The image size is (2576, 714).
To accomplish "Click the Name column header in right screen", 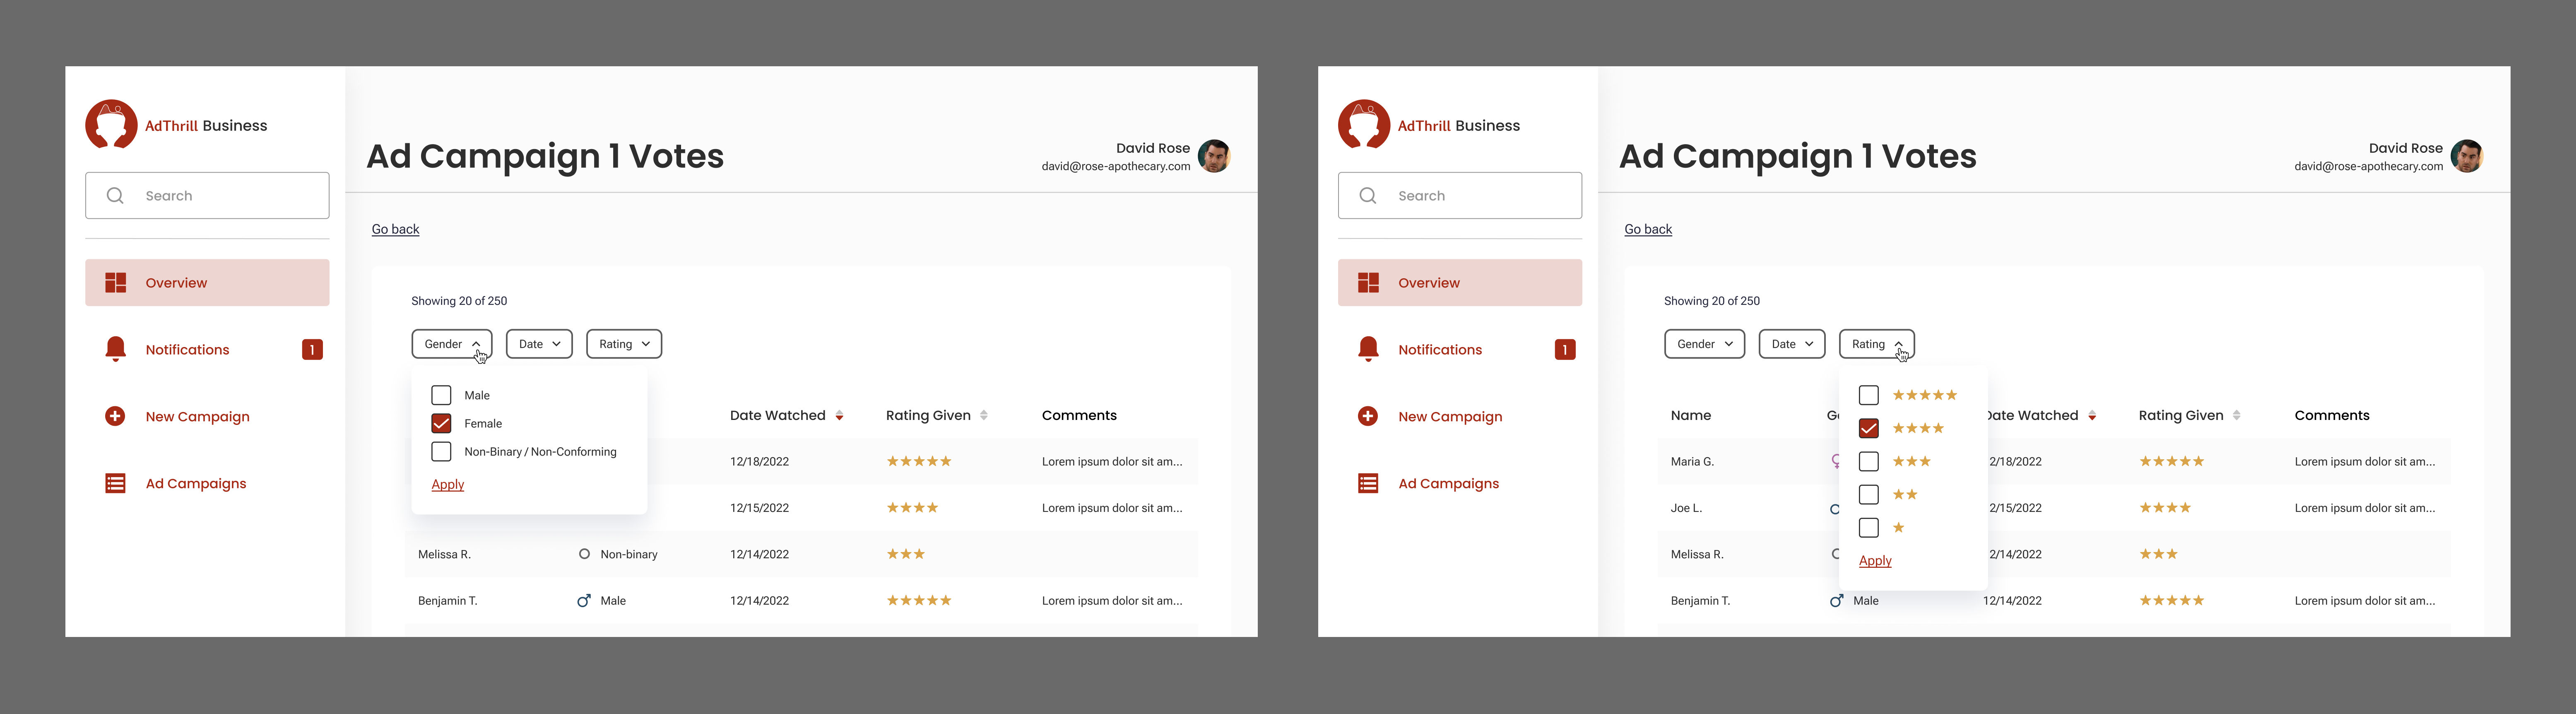I will (x=1691, y=416).
